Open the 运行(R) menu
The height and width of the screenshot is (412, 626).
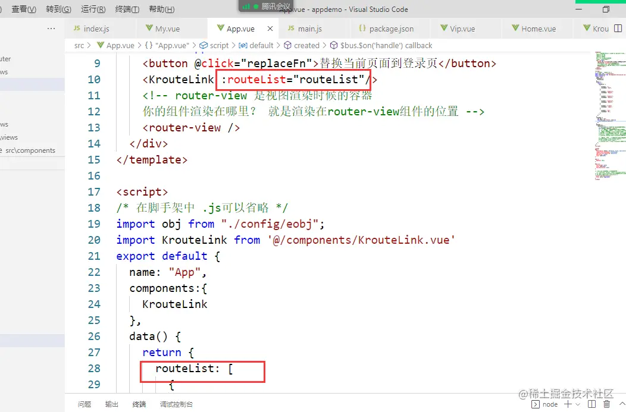tap(93, 9)
